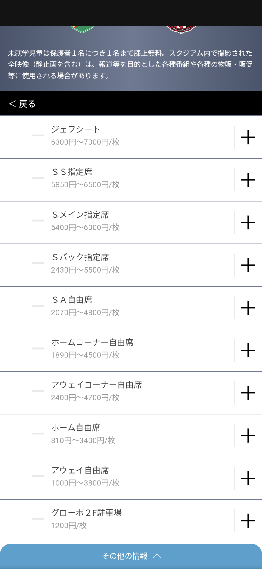This screenshot has width=262, height=569.
Task: Toggle the dash marker beside アウェイ自由席
Action: [38, 476]
